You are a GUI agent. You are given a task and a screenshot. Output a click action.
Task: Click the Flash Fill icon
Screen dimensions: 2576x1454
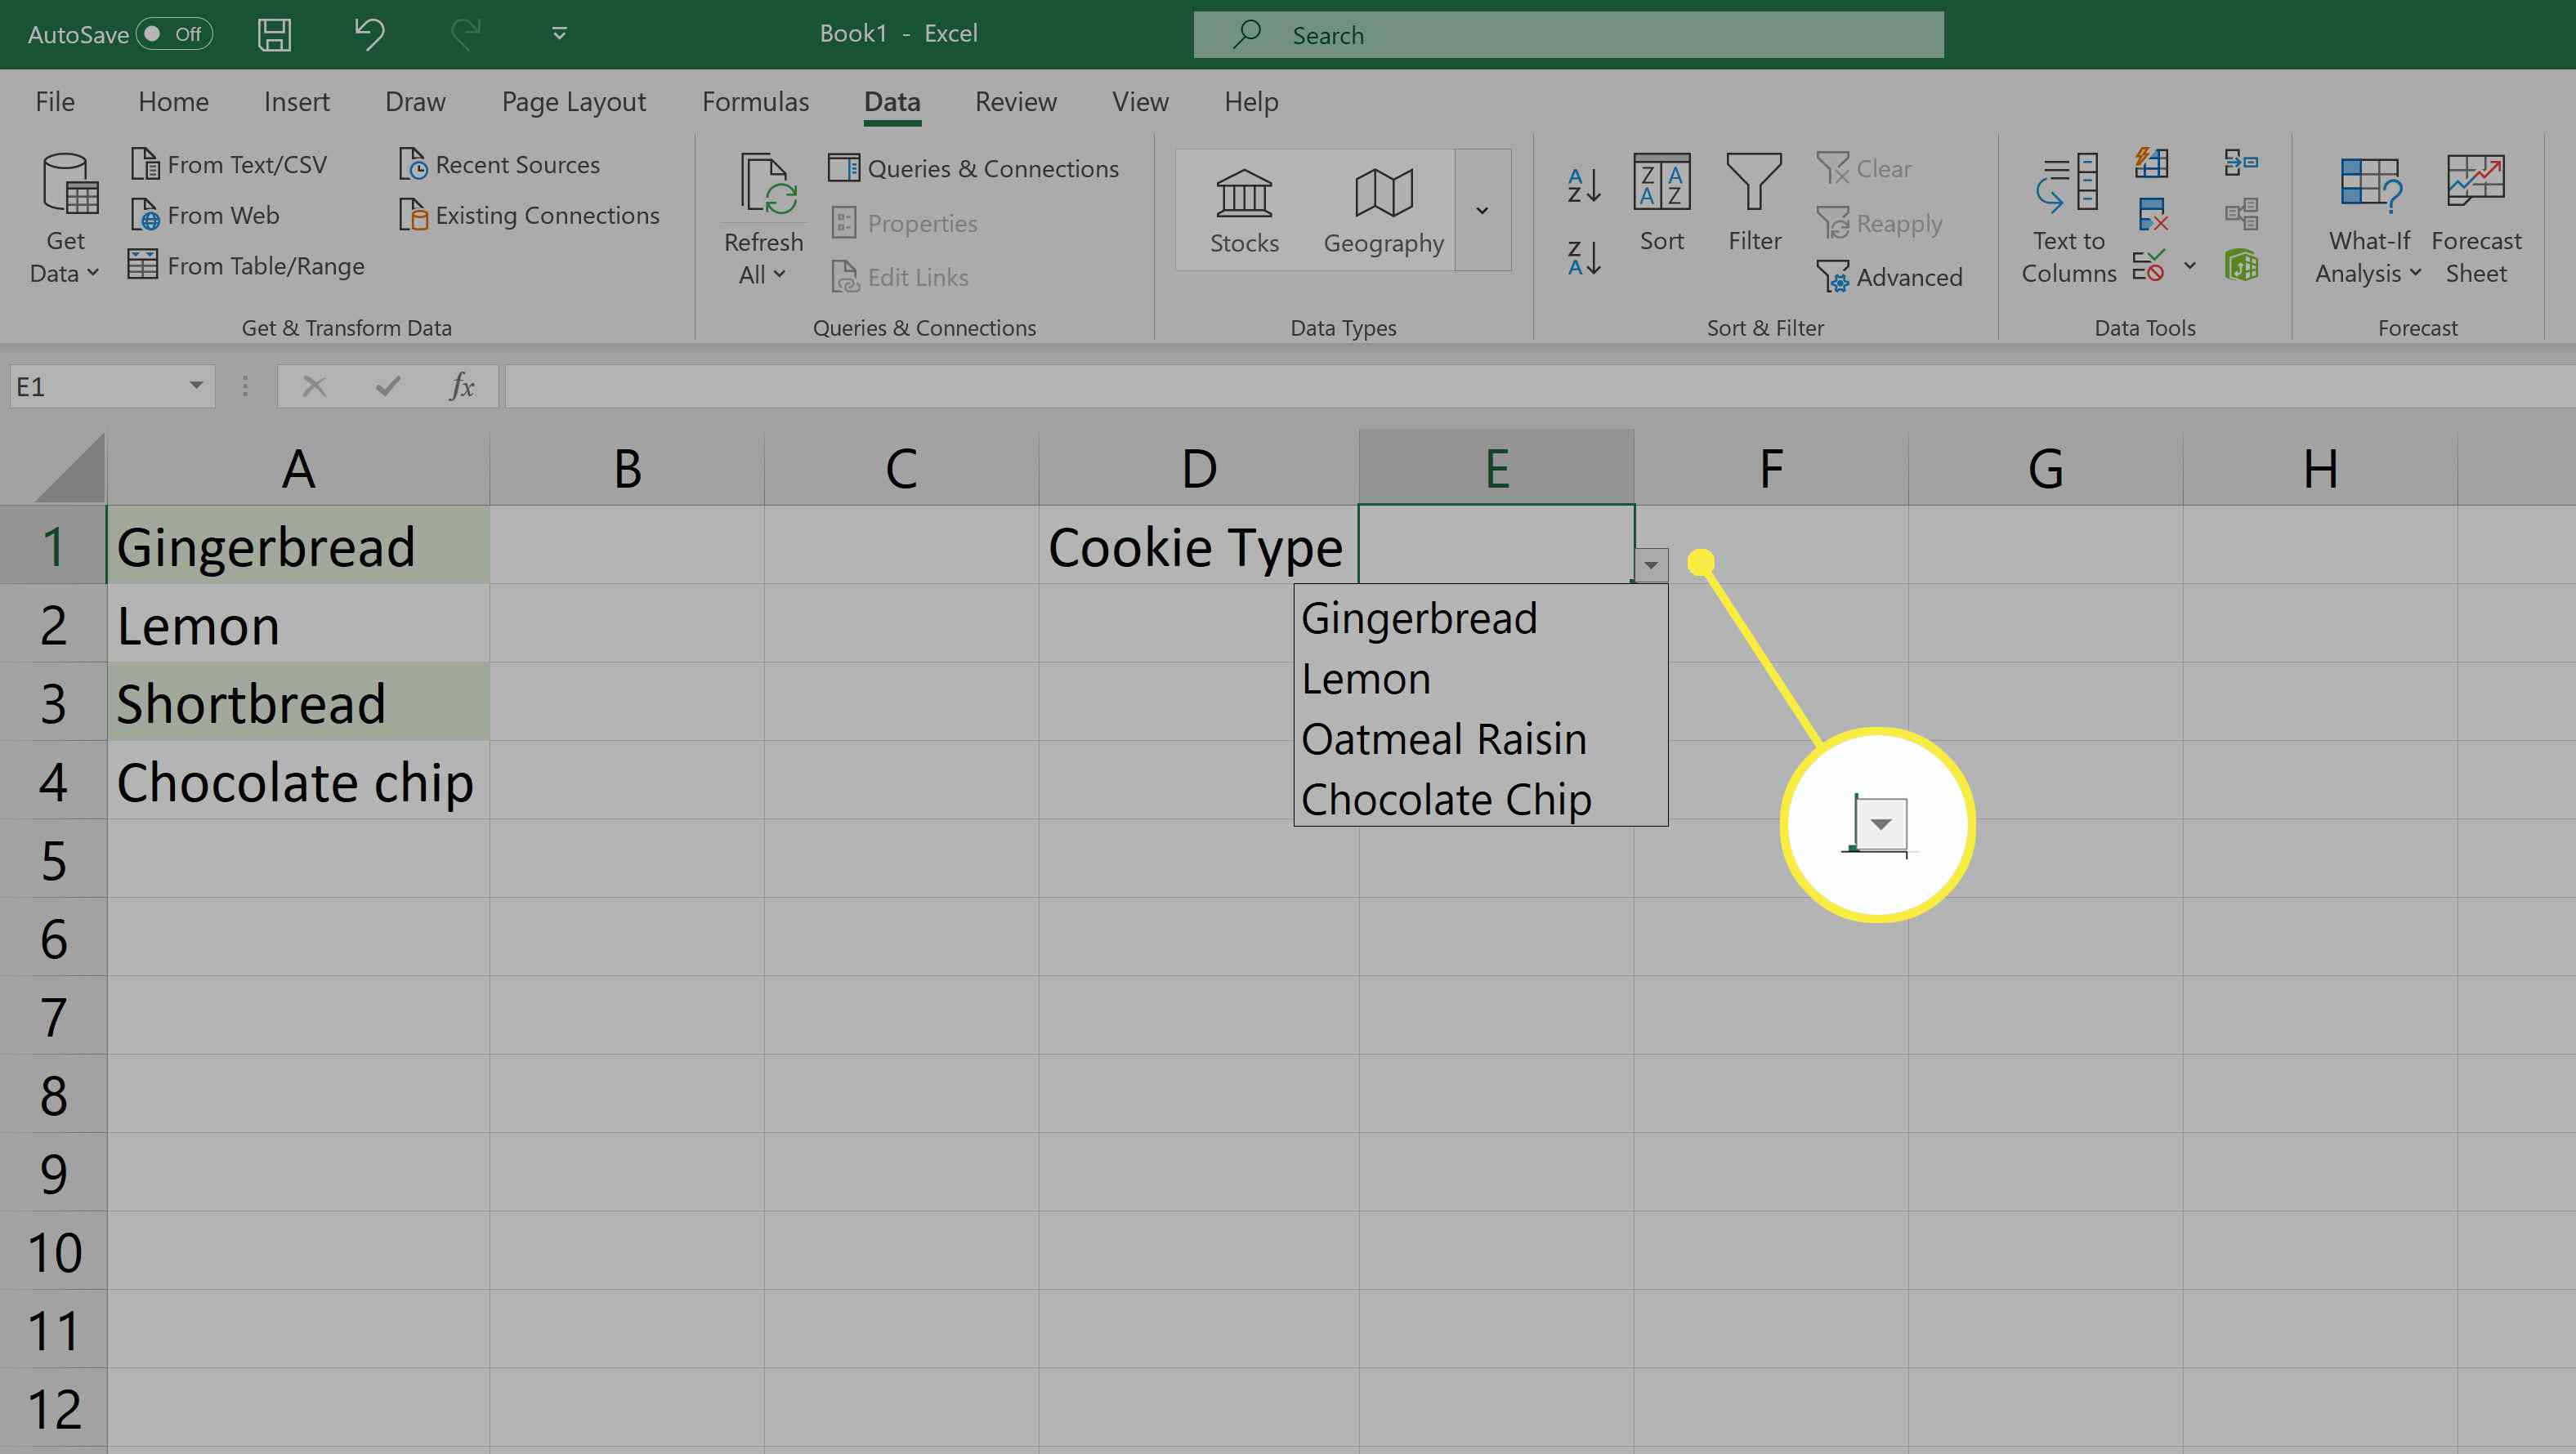[x=2151, y=163]
